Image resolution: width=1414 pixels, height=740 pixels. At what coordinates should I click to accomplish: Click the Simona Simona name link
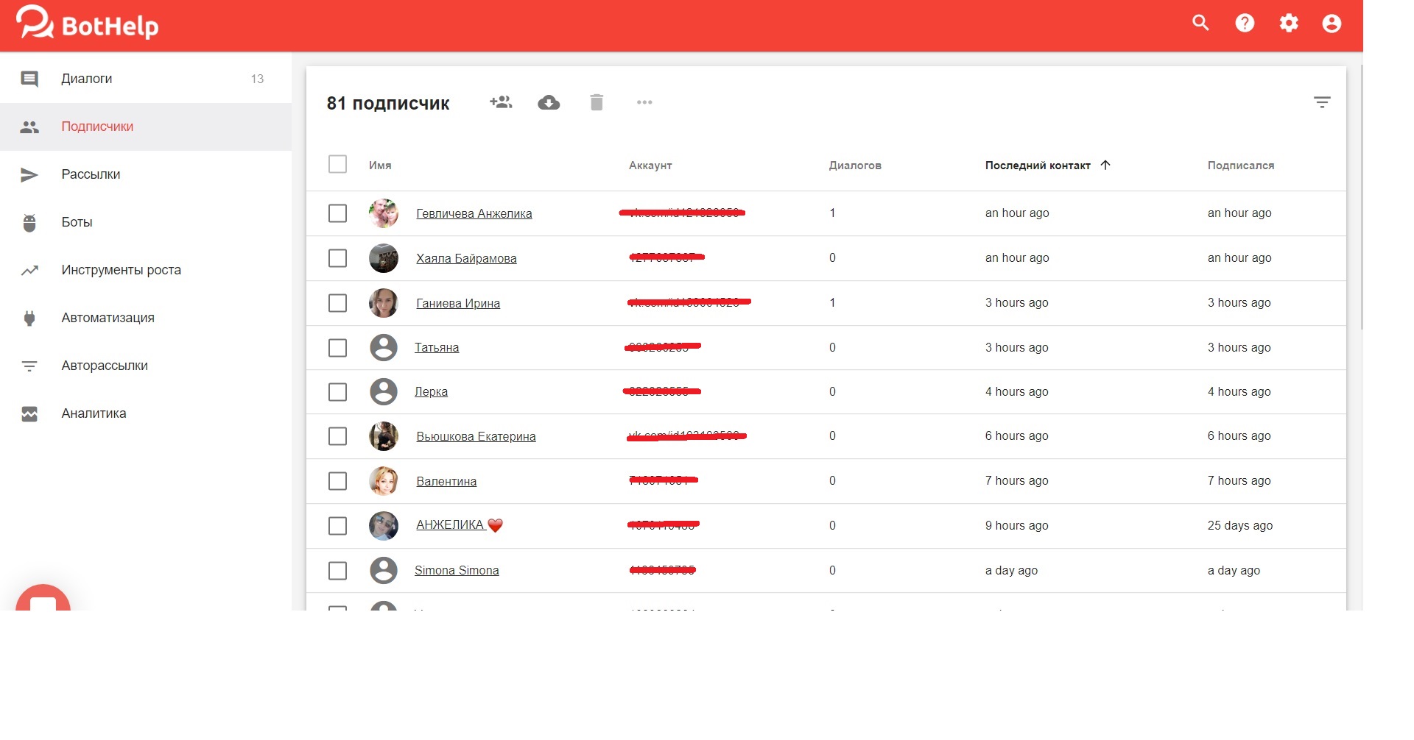pos(457,570)
